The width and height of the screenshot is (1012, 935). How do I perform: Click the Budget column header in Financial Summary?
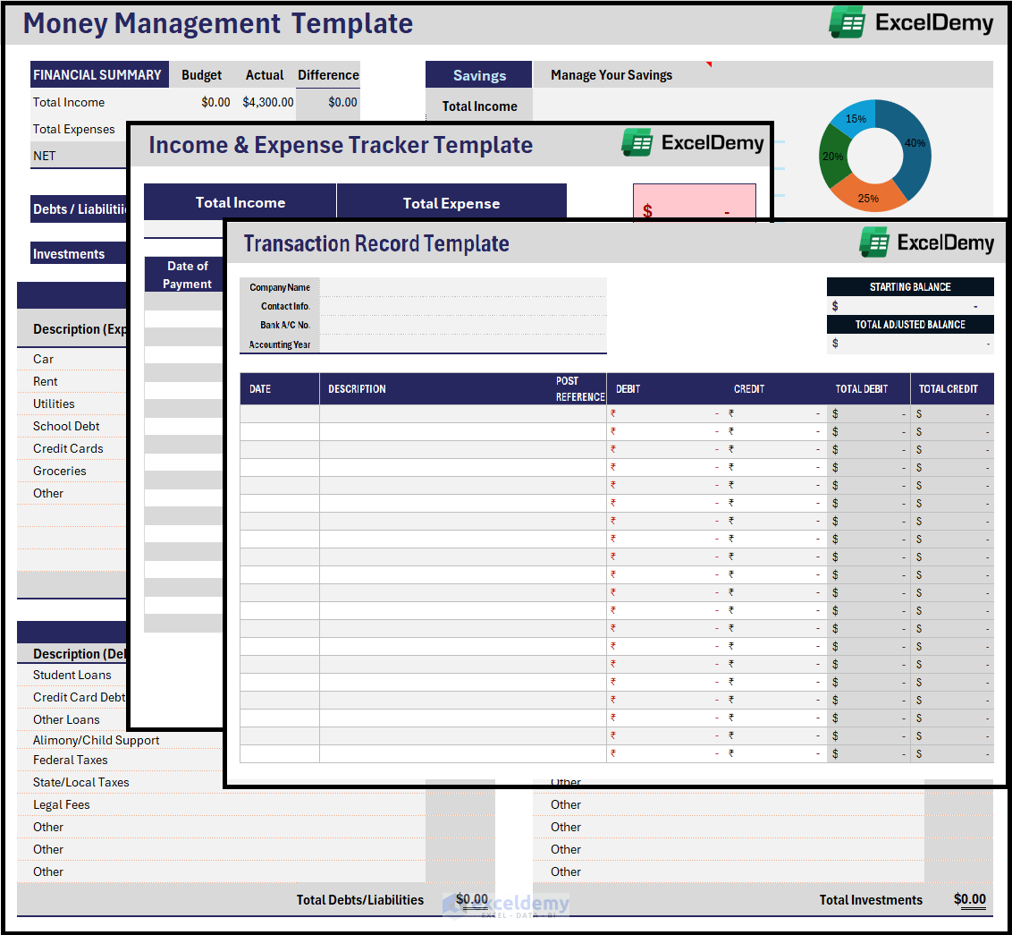(x=201, y=74)
